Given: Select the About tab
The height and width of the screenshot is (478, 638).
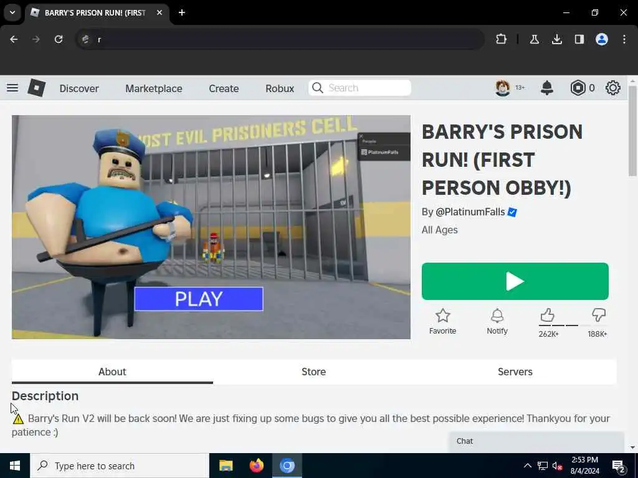Looking at the screenshot, I should click(112, 372).
